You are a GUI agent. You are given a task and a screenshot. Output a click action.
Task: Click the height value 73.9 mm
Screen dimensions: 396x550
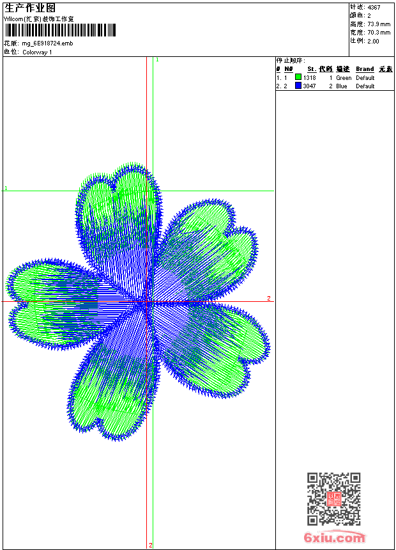[x=379, y=24]
